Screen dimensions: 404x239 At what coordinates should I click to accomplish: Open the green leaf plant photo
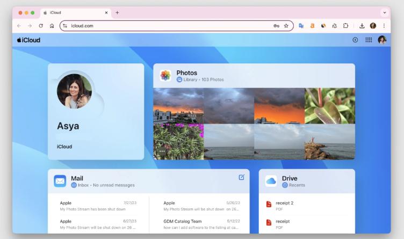click(x=330, y=106)
